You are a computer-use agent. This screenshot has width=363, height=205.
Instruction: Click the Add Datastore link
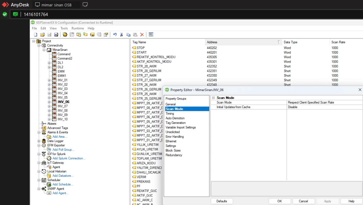pos(63,176)
